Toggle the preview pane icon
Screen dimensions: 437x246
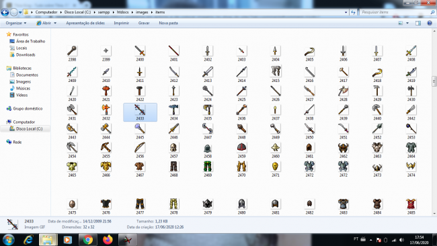point(418,23)
